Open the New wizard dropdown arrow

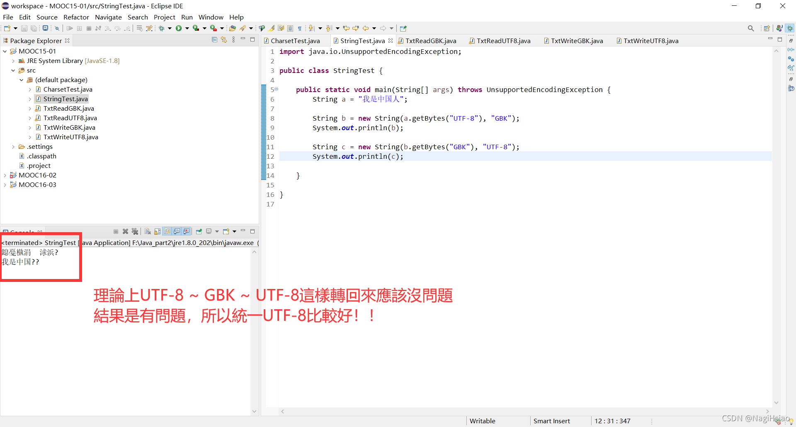(x=15, y=28)
